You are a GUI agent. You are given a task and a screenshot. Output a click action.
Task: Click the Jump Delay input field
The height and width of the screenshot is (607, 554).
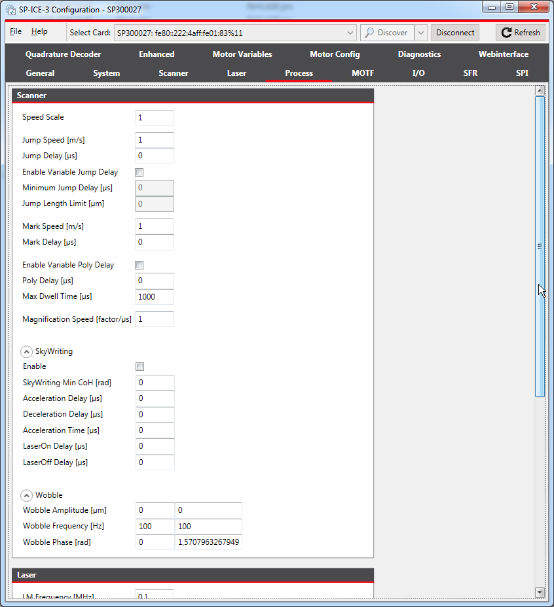155,156
